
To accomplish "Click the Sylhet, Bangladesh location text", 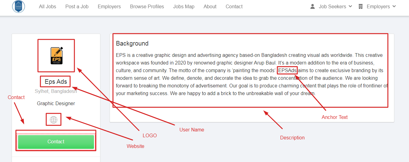I will tap(56, 91).
